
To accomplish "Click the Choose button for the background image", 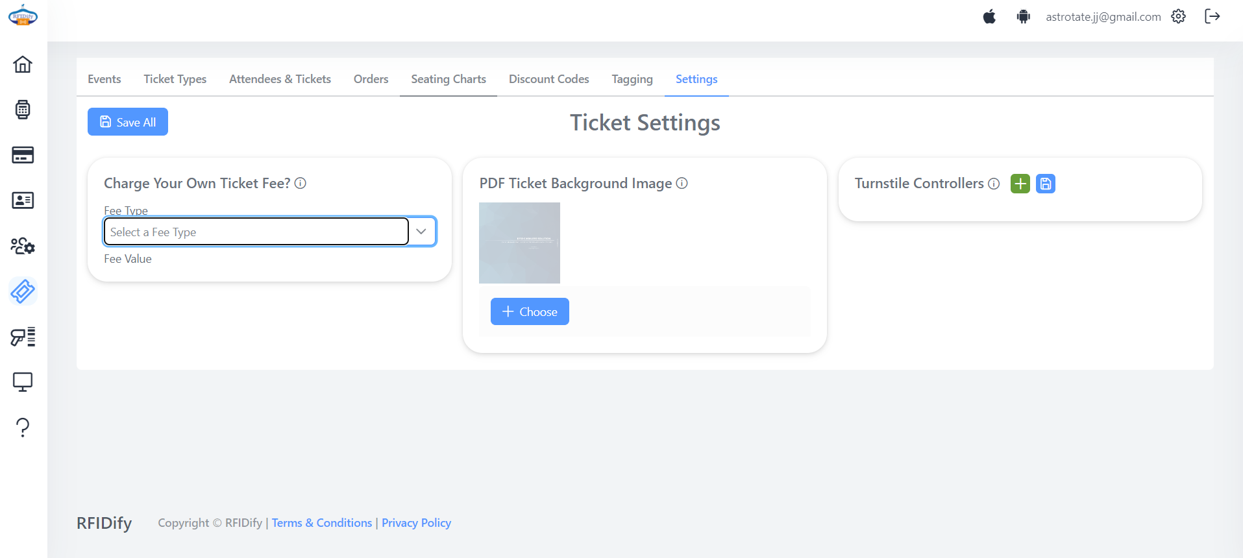I will pos(530,311).
